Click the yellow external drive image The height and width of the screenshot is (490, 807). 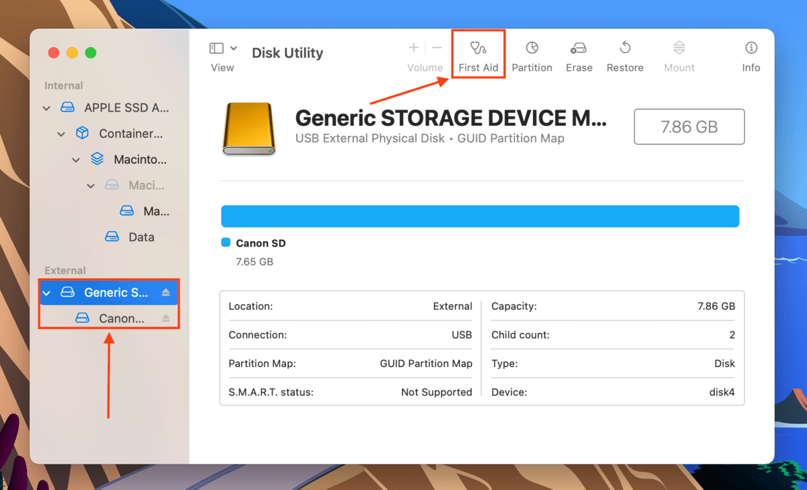point(248,128)
